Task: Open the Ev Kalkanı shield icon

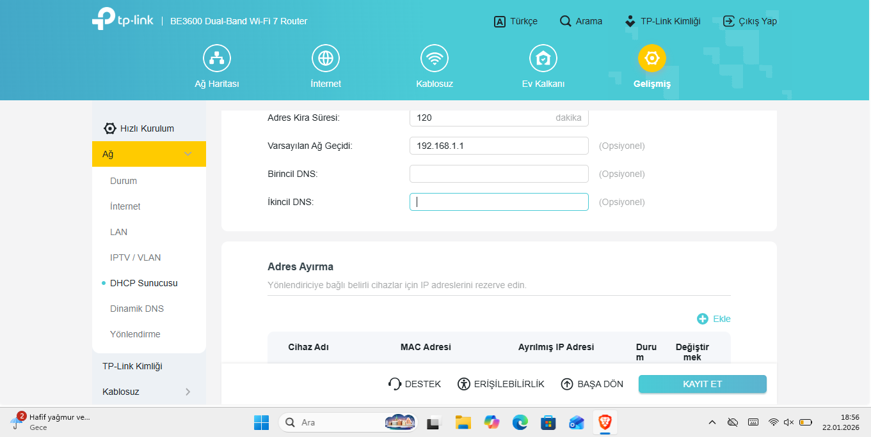Action: coord(543,59)
